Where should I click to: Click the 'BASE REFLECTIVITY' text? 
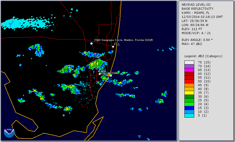click(x=197, y=9)
